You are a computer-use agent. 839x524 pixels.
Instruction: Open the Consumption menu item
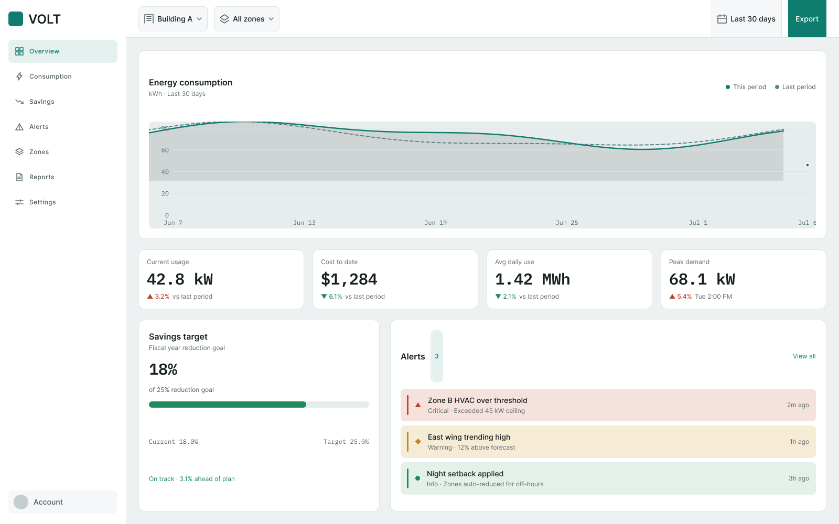click(63, 77)
